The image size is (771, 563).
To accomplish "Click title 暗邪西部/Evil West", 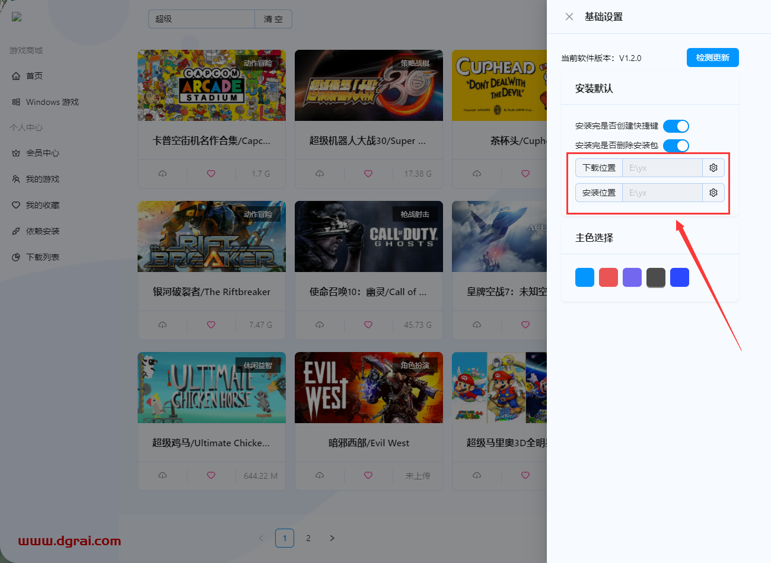I will pos(369,443).
